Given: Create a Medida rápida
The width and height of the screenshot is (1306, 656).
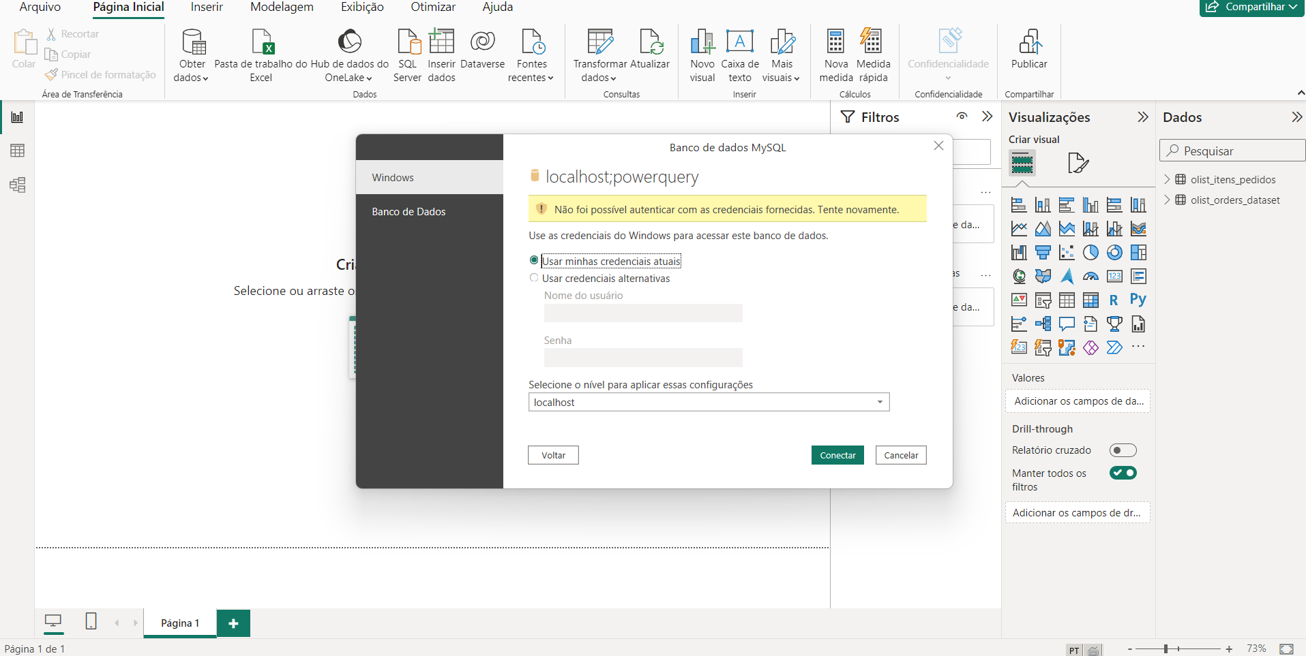Looking at the screenshot, I should point(873,56).
